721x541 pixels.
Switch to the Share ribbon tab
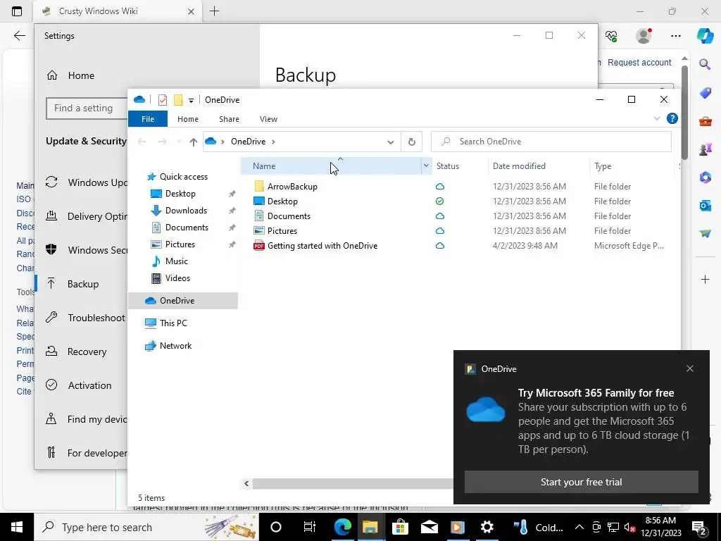click(x=229, y=118)
